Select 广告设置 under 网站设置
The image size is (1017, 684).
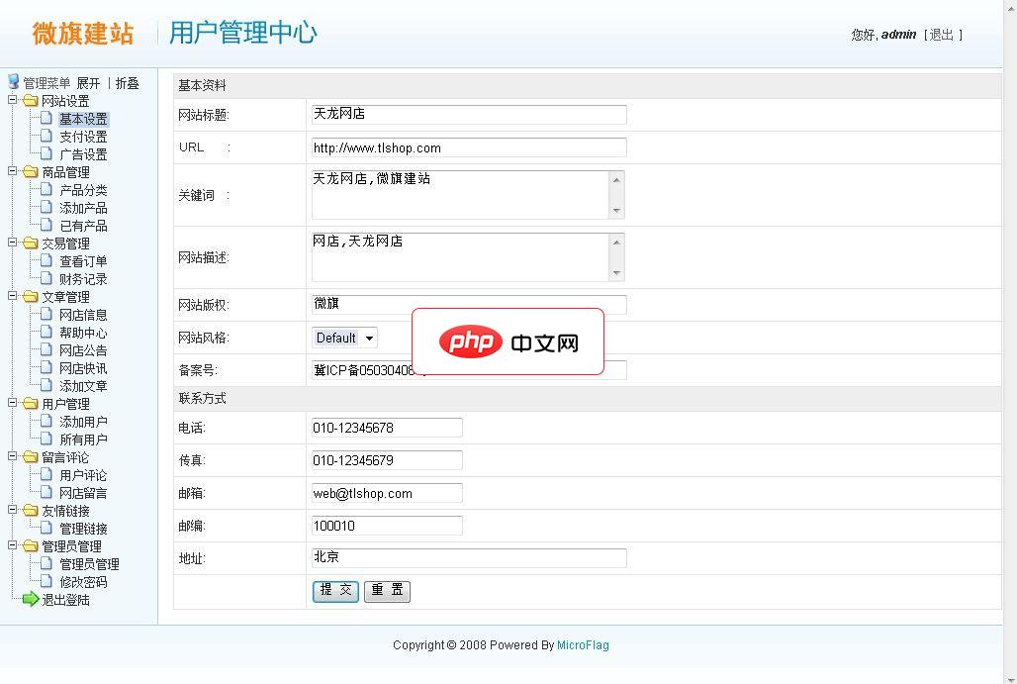click(83, 153)
